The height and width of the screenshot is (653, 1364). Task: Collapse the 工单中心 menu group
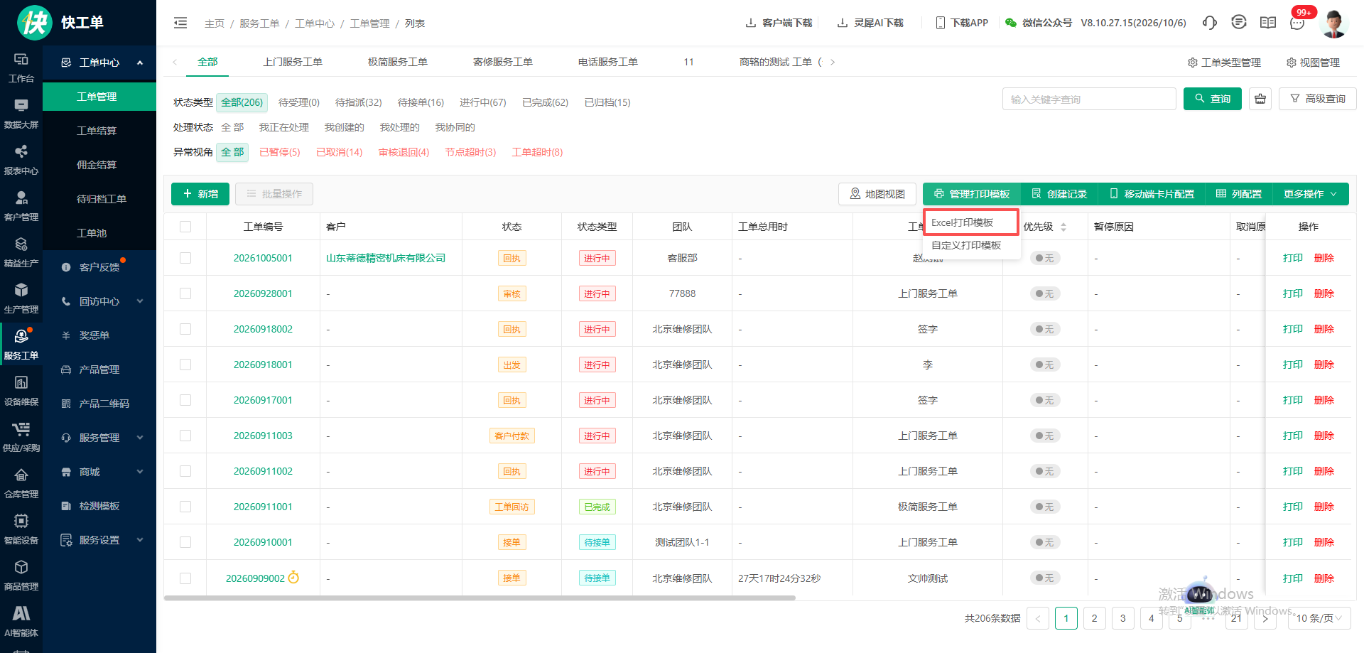99,63
